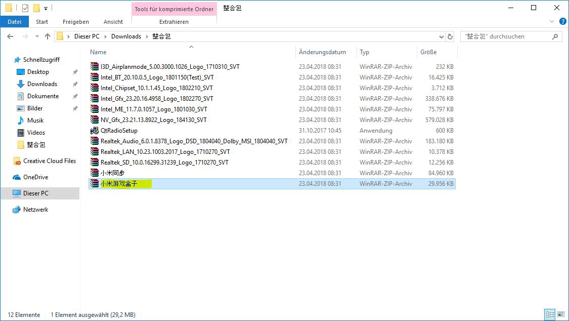
Task: Click Tools für komprimierte Ordner tab
Action: pos(174,9)
